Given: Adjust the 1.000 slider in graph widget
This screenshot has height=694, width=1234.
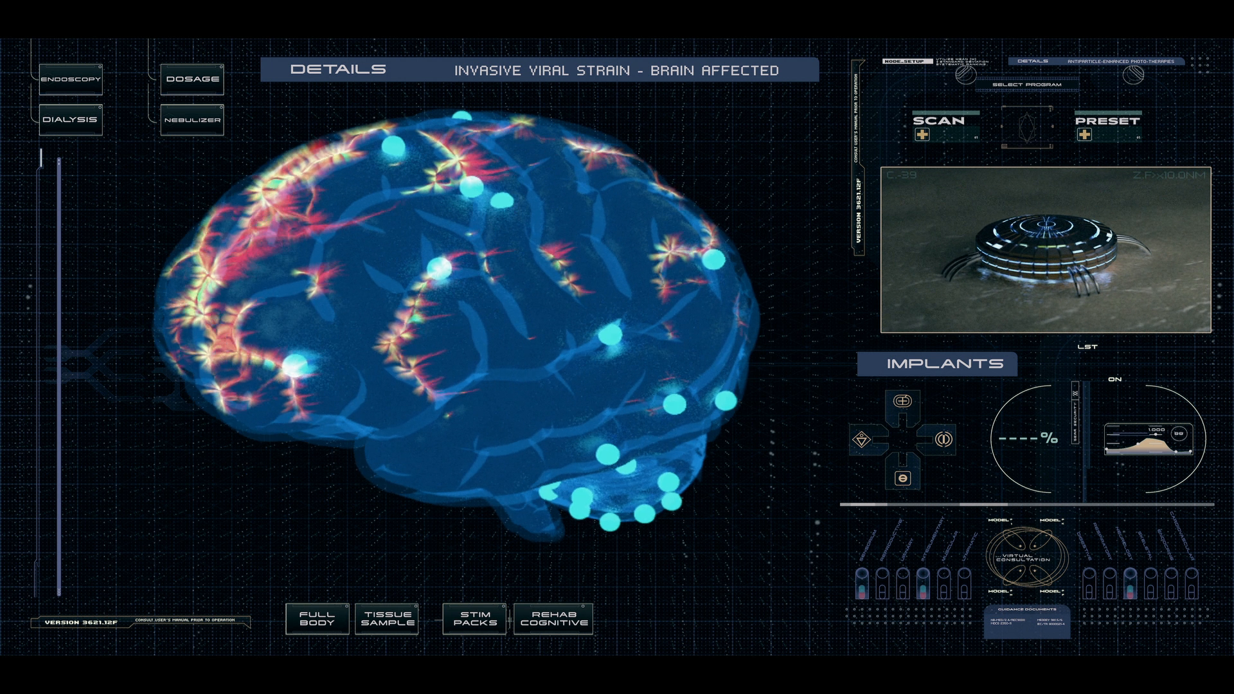Looking at the screenshot, I should tap(1156, 435).
